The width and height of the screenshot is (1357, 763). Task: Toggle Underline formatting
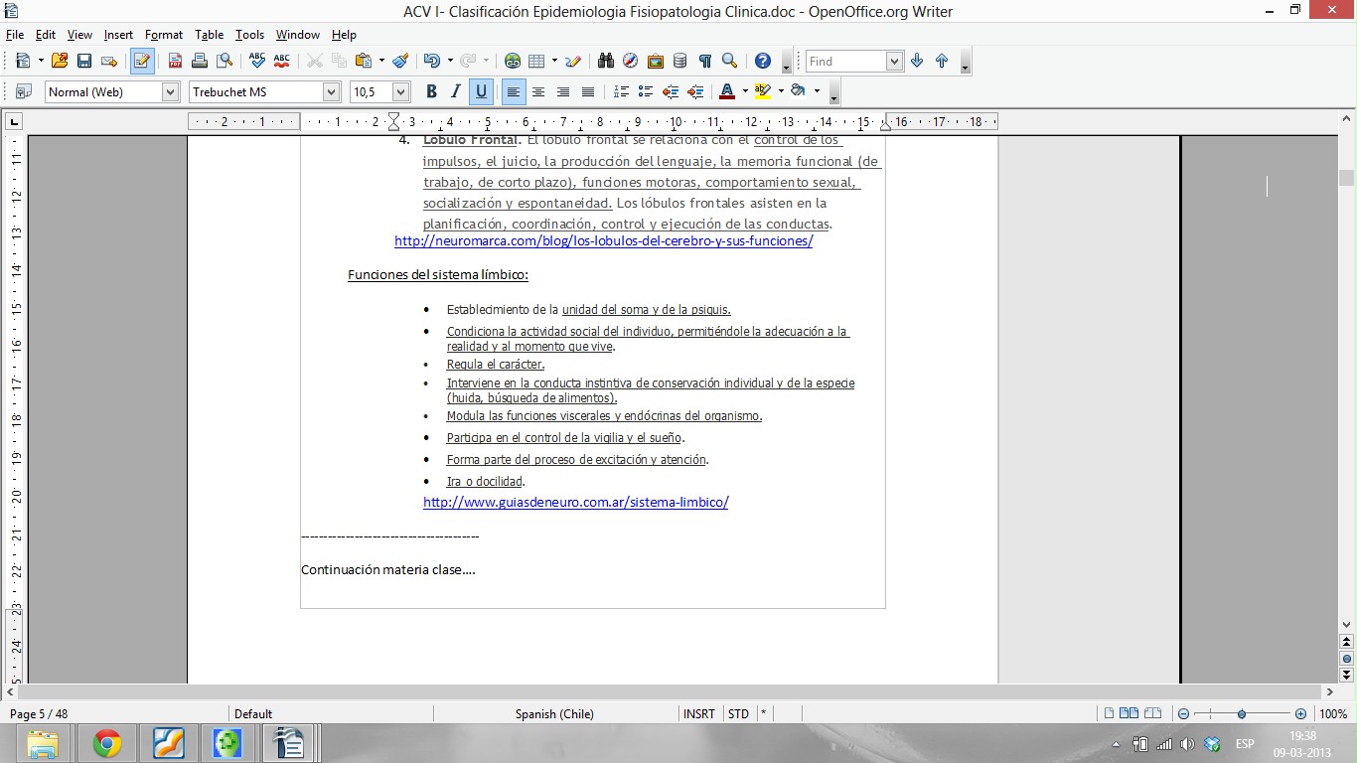click(481, 91)
